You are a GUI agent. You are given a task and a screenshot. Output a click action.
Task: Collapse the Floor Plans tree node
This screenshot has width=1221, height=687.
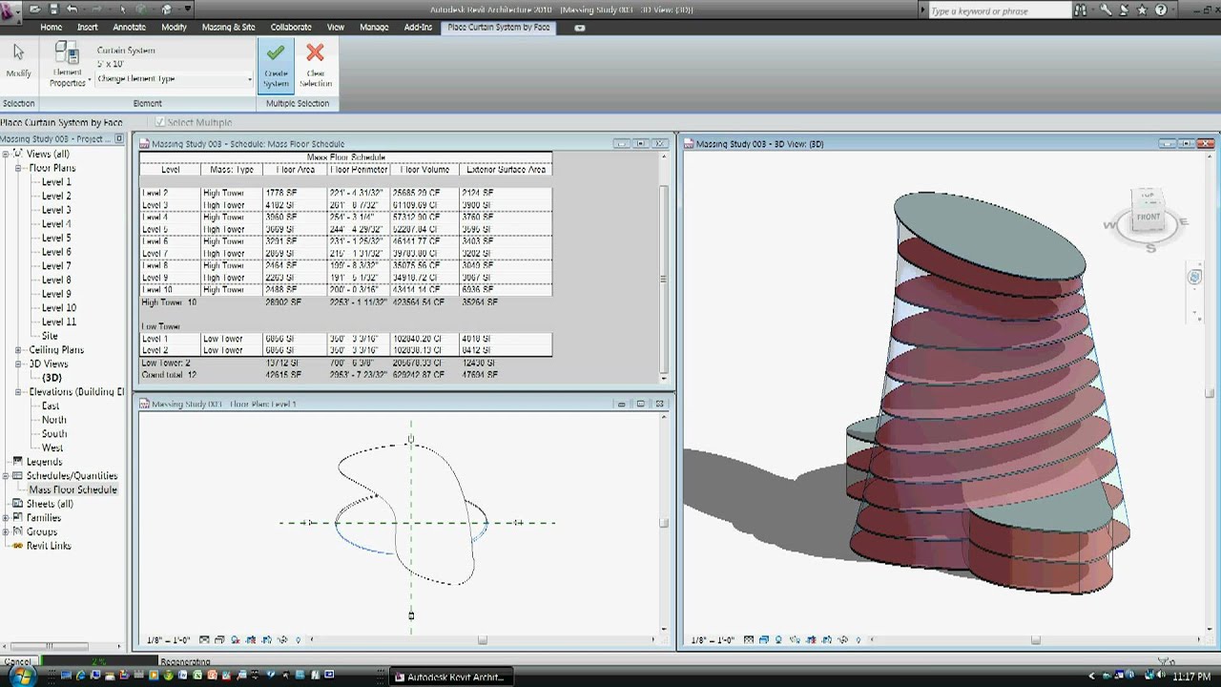coord(18,168)
